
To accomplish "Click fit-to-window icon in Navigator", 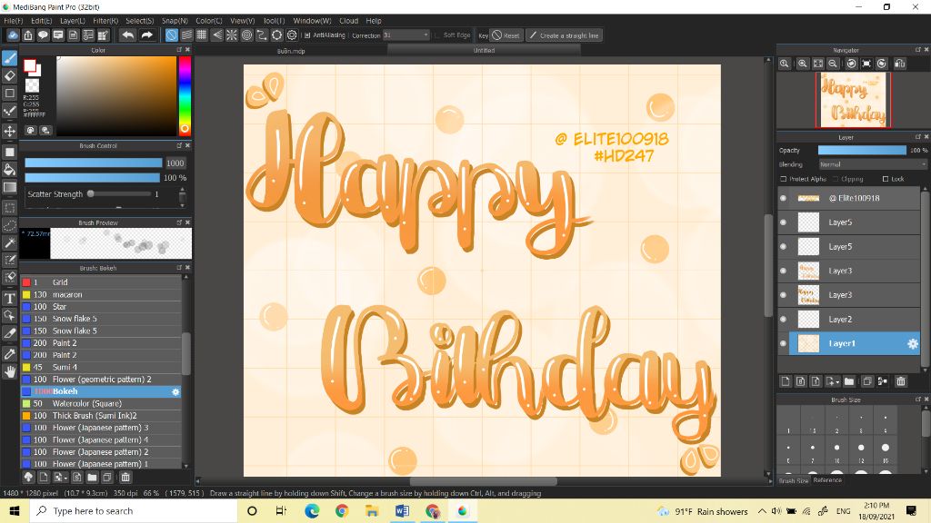I will pos(817,64).
